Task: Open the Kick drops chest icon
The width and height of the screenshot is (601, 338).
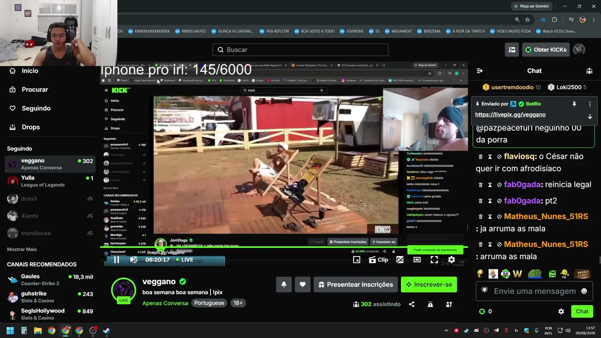Action: coord(512,50)
